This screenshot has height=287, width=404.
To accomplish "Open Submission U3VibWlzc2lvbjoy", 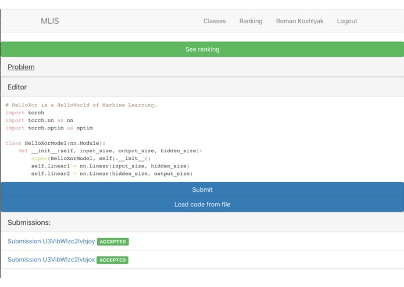I will [51, 241].
